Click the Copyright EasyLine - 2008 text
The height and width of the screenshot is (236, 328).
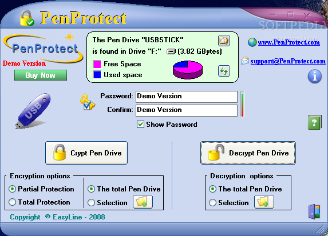pos(57,217)
